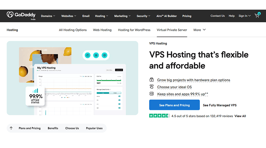
Task: Expand the Security dropdown menu
Action: point(143,16)
